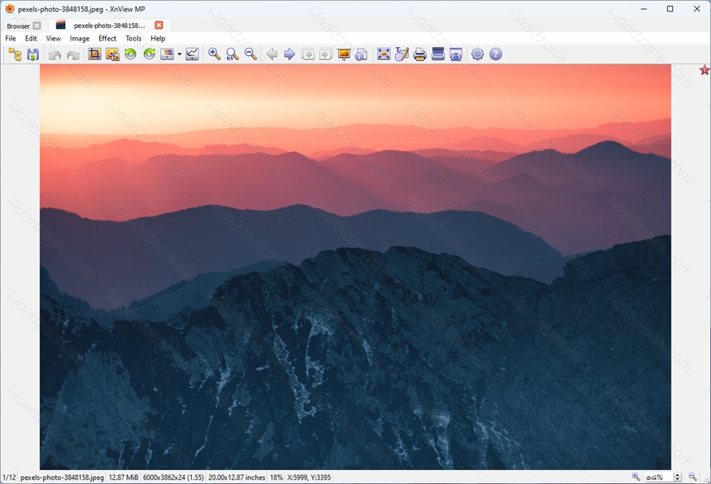This screenshot has height=484, width=711.
Task: Click the previous page icon
Action: click(x=308, y=55)
